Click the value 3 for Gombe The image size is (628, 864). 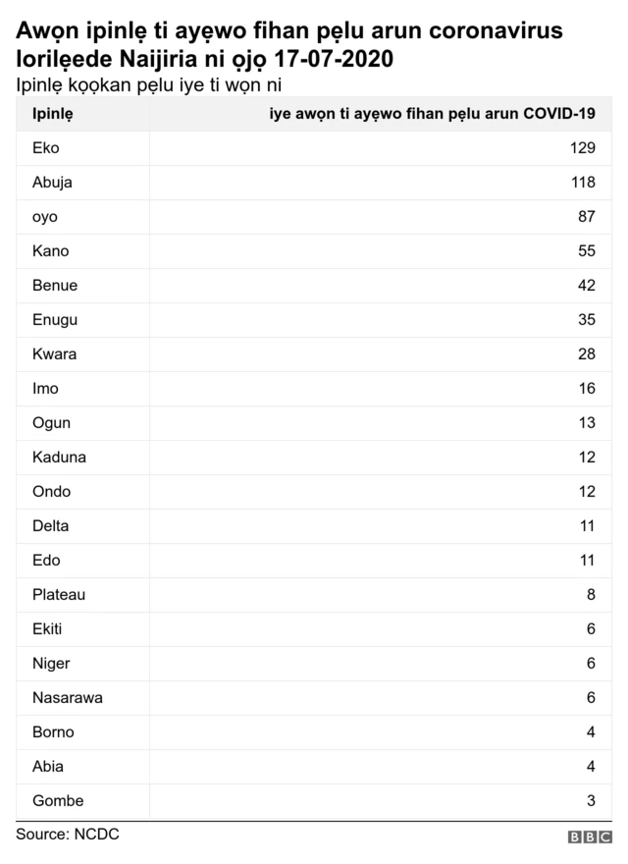coord(591,801)
